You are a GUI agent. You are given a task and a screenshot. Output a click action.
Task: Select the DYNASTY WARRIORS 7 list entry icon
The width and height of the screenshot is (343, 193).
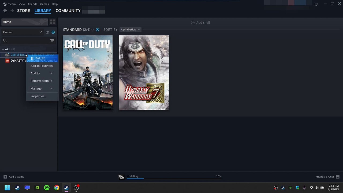[x=7, y=61]
